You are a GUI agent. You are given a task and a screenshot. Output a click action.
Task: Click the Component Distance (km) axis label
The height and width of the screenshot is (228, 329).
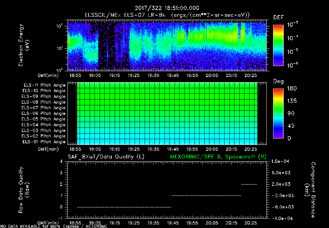coord(310,190)
